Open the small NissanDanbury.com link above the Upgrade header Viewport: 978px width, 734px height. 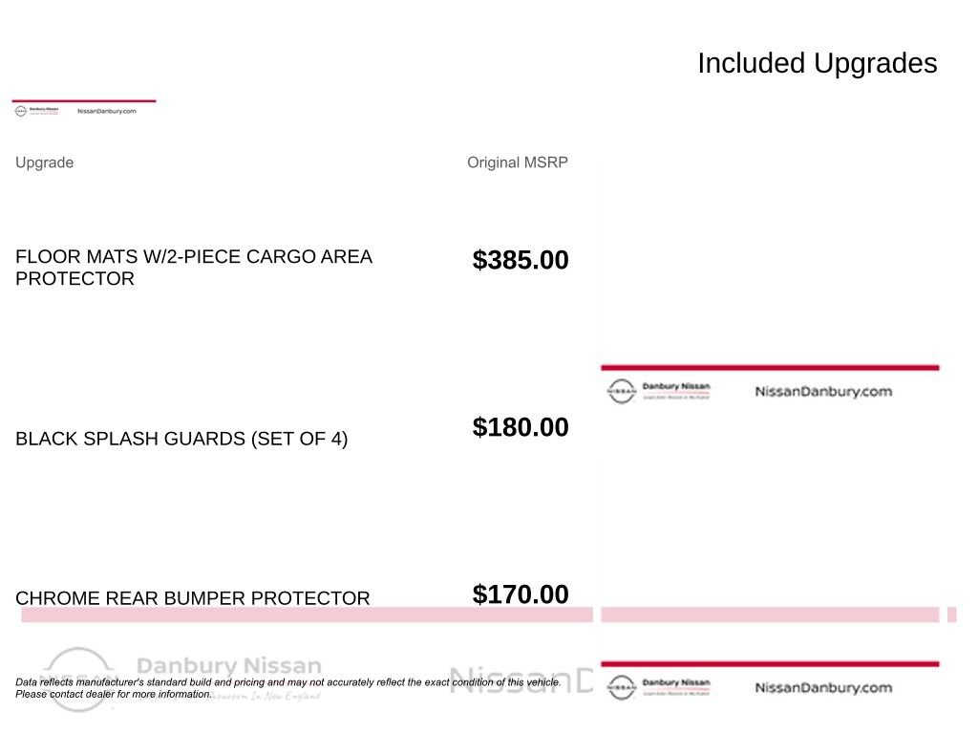click(107, 111)
